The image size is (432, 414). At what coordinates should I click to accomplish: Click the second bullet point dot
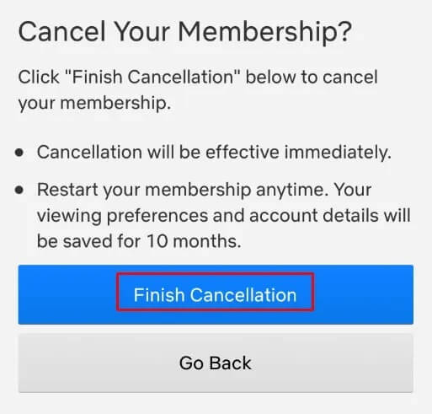click(19, 190)
